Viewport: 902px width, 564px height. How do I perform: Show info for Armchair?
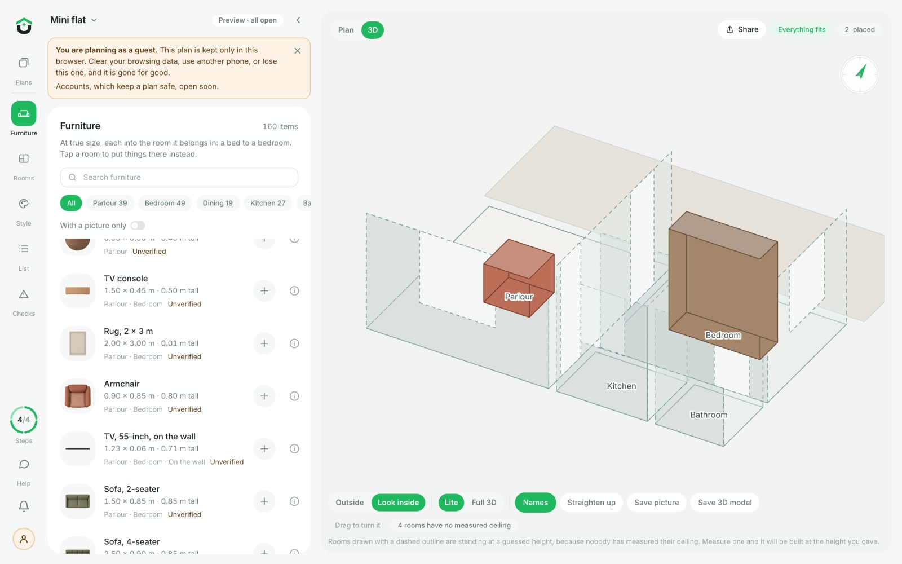tap(294, 396)
